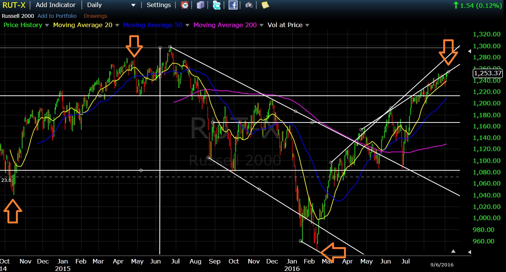506x272 pixels.
Task: Select trendline handle at the 1,300 peak
Action: [170, 47]
